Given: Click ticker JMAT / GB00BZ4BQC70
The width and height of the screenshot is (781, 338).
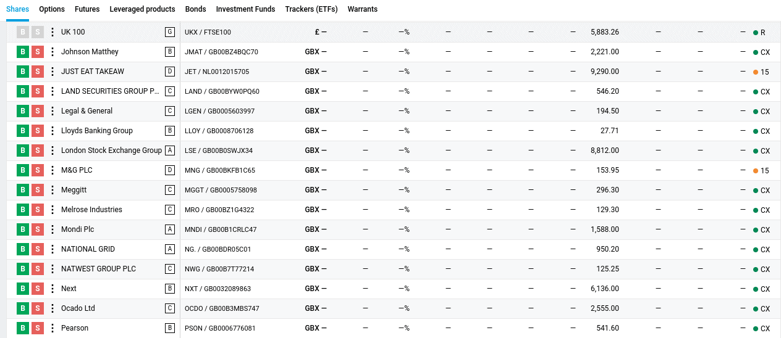Looking at the screenshot, I should 221,52.
